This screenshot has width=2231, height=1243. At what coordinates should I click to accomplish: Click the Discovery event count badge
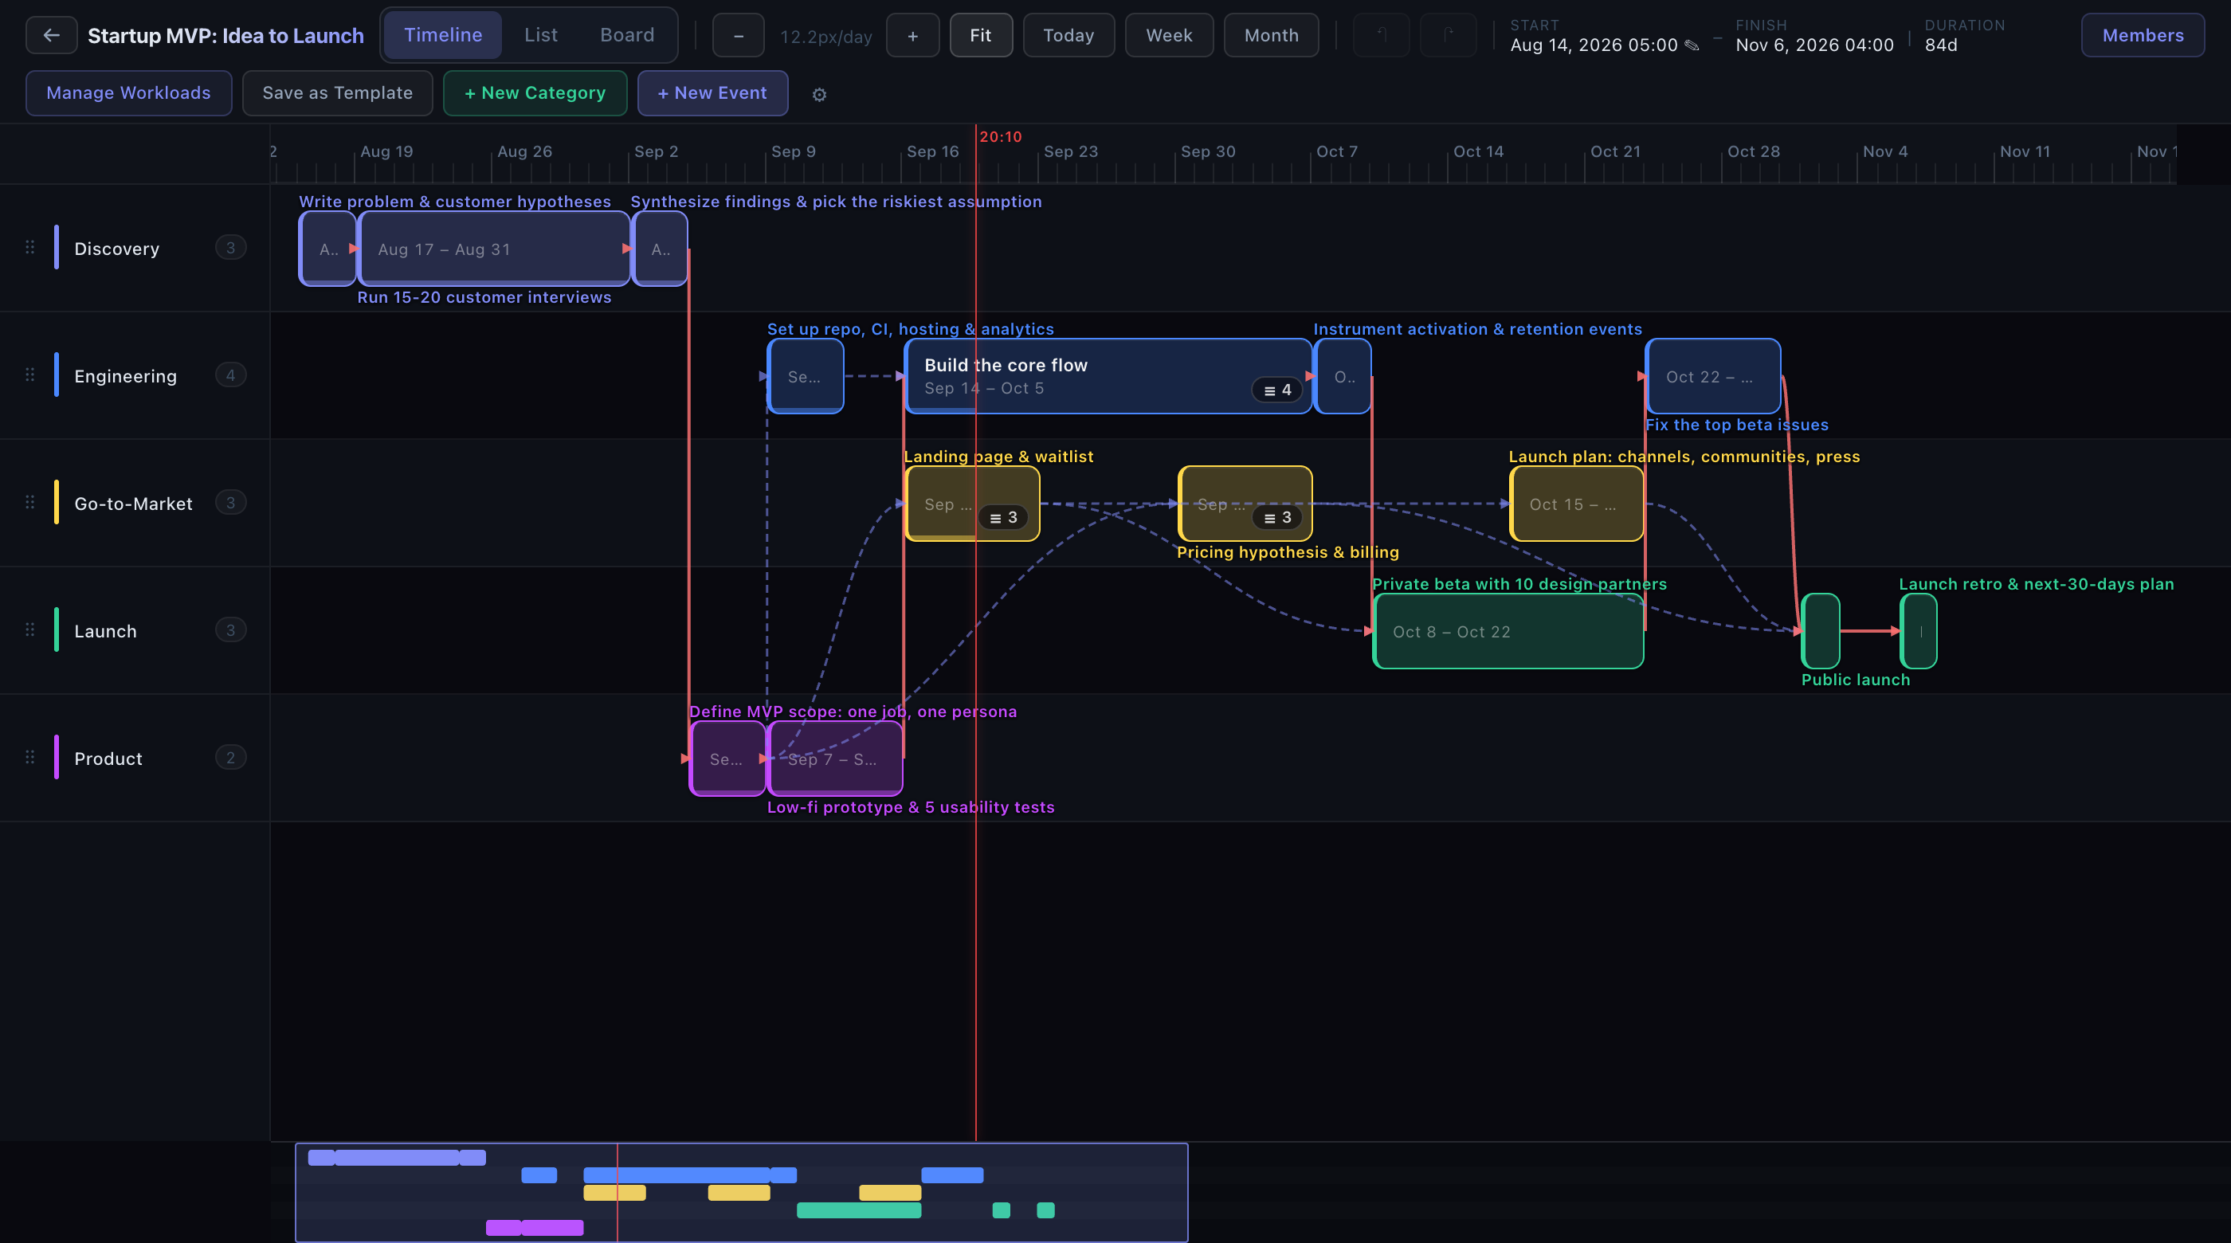(x=230, y=248)
